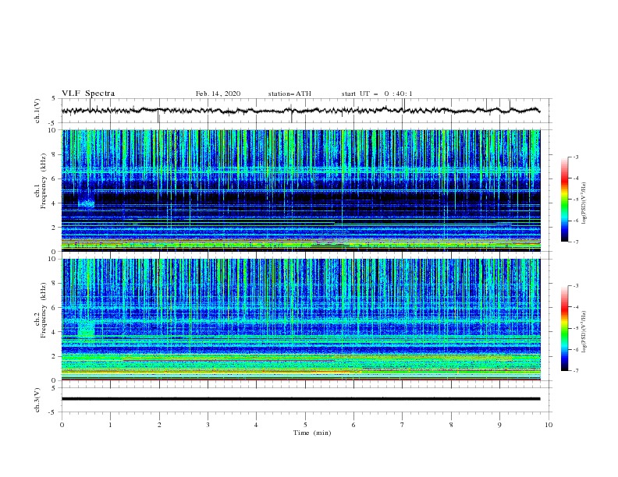Click the "5" tick of ch.3(V) axis
Viewport: 618px width, 477px height.
tap(55, 388)
